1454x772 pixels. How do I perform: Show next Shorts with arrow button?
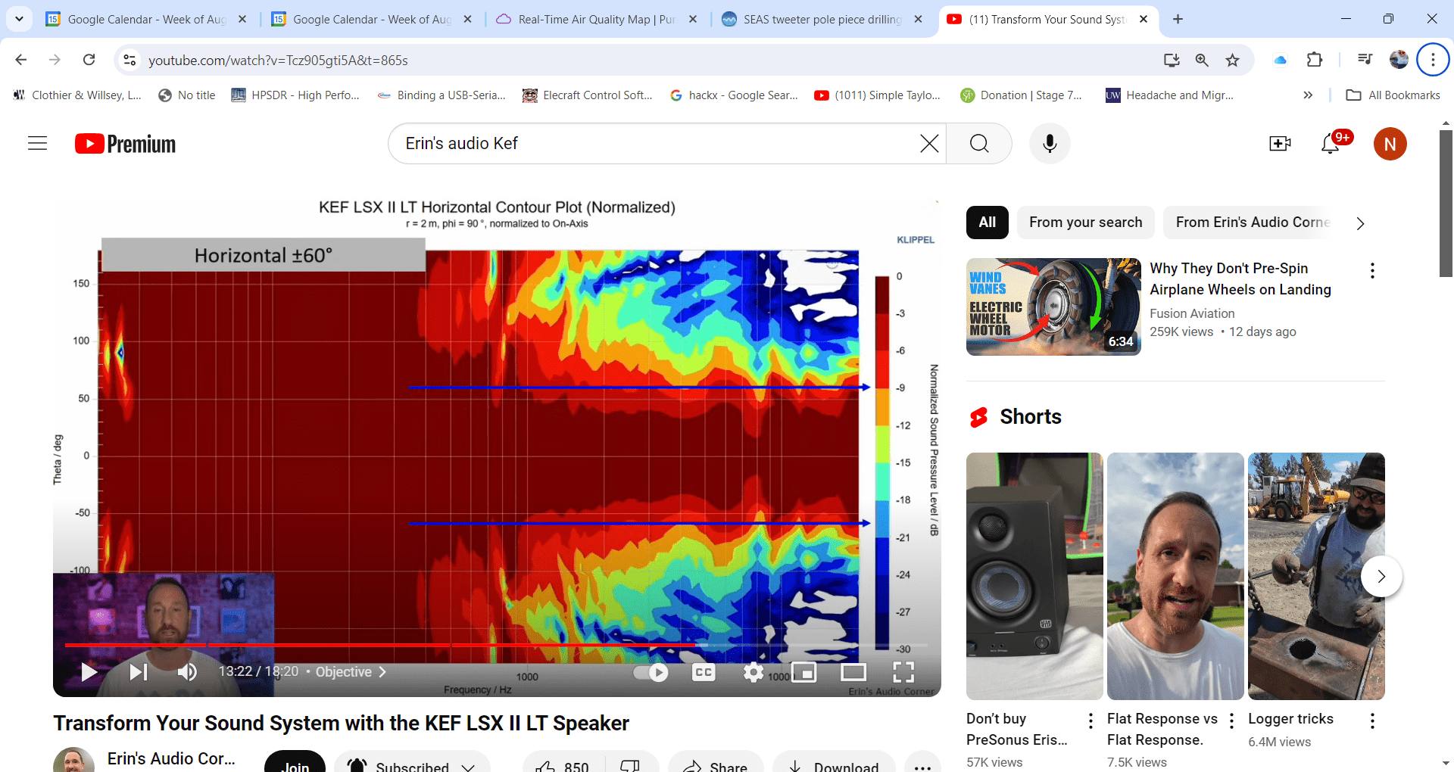coord(1381,576)
